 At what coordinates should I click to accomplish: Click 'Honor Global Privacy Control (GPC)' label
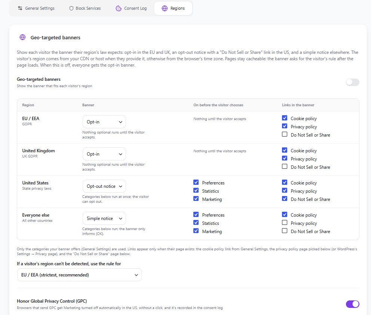point(52,301)
